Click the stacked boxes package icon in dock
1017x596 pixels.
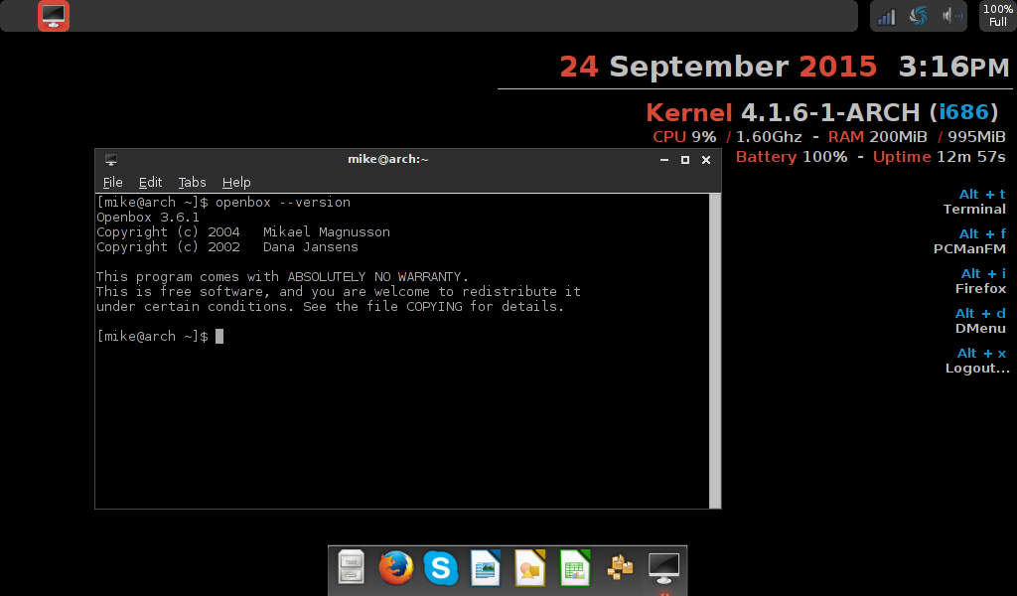click(620, 568)
